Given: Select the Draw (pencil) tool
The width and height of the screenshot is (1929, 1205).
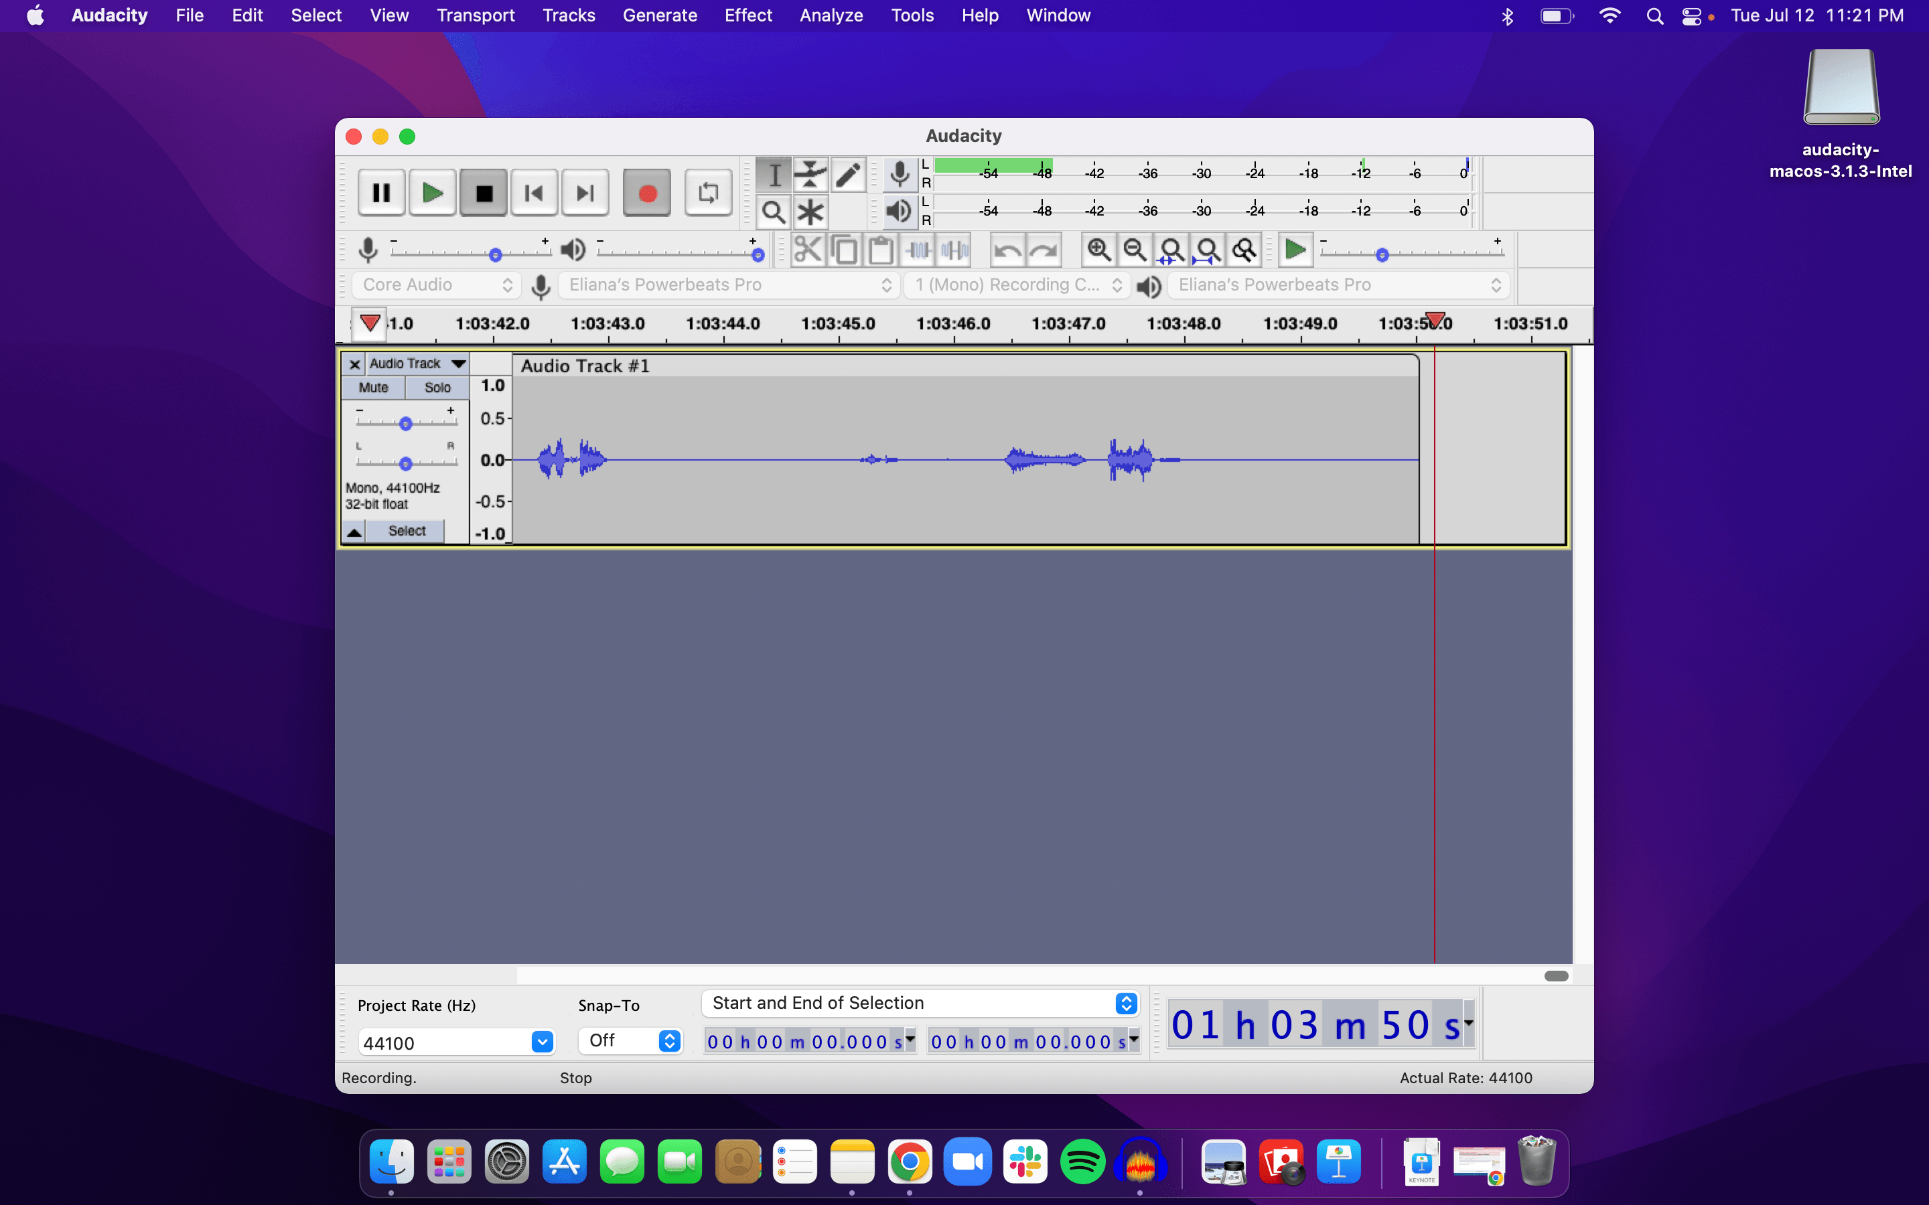Looking at the screenshot, I should tap(848, 175).
